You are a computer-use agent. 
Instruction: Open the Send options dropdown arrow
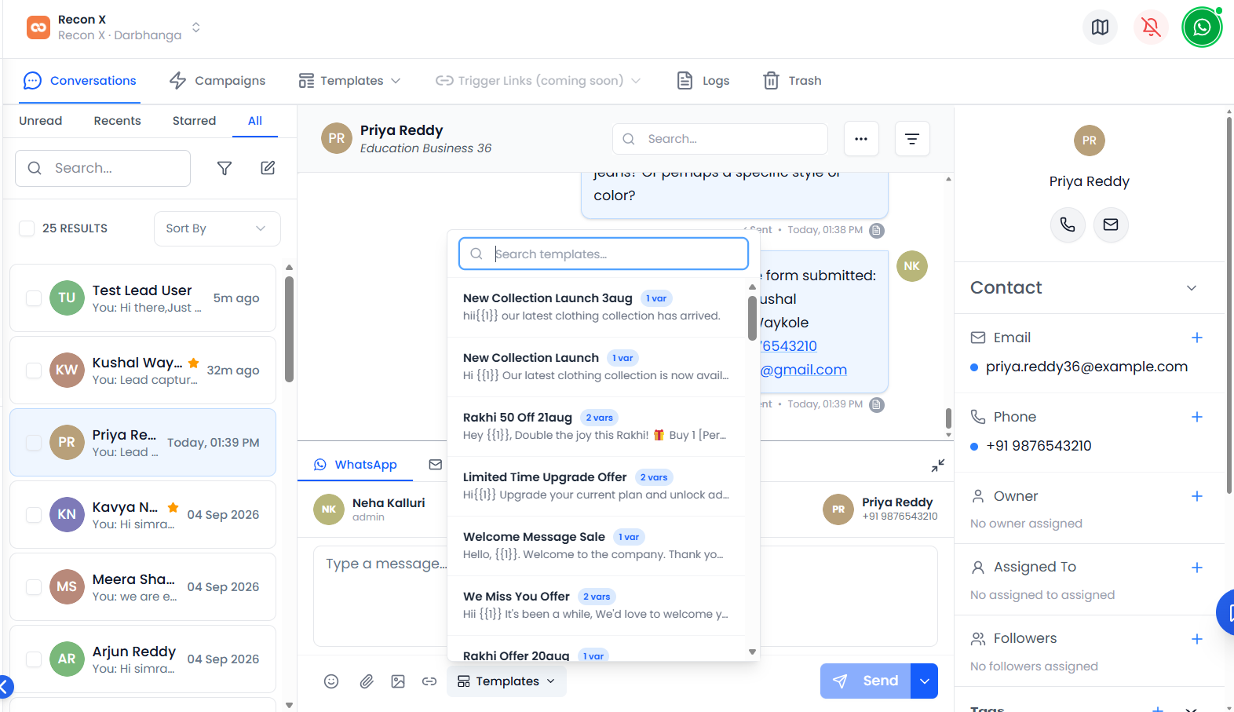[925, 681]
